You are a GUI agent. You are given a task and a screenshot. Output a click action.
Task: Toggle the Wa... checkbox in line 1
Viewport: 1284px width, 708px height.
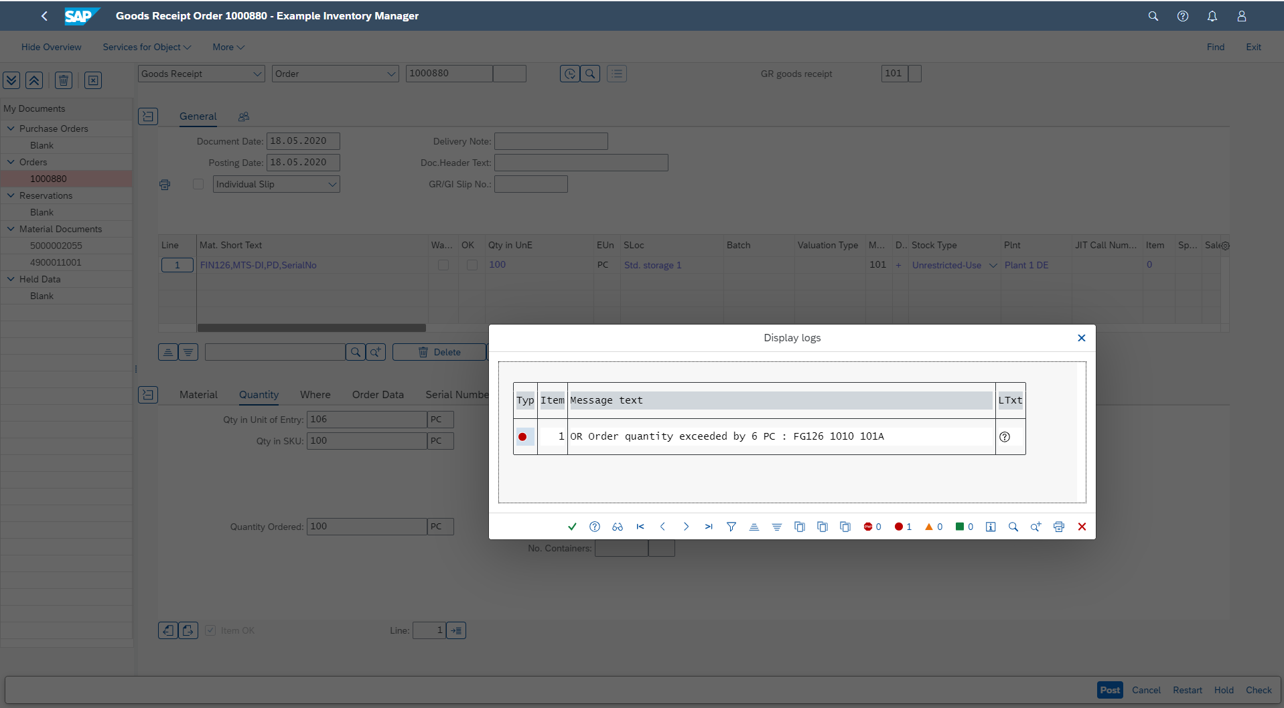pos(443,265)
